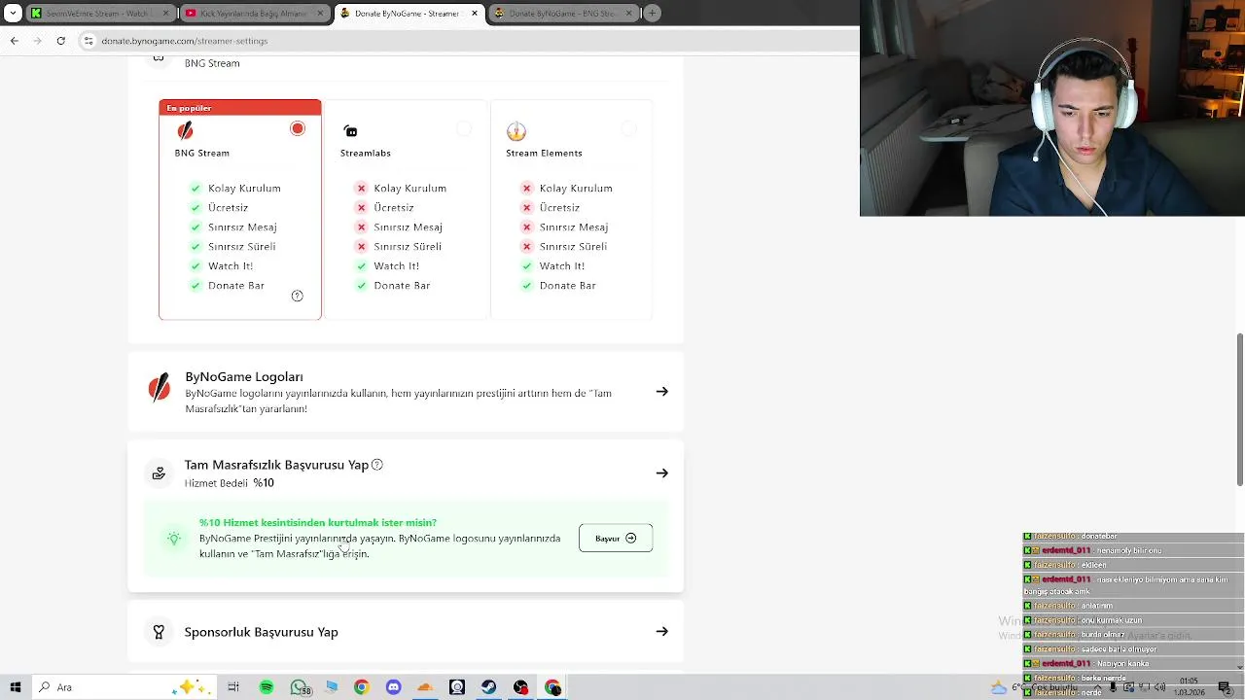Click the Streamlabs logo icon
Image resolution: width=1245 pixels, height=700 pixels.
350,131
